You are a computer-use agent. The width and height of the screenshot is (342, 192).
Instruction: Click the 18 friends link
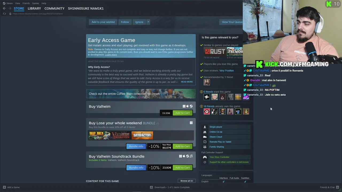point(209,106)
